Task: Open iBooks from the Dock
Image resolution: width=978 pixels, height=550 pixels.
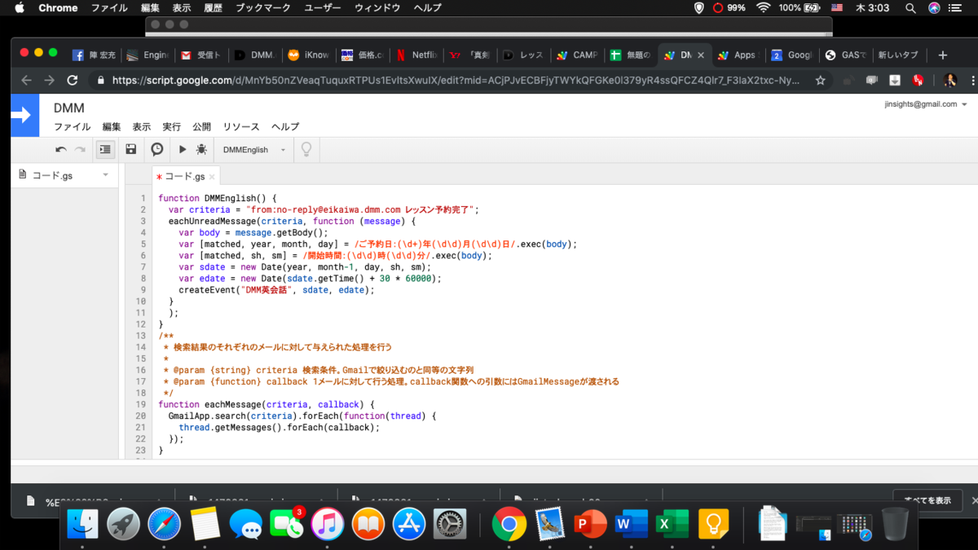Action: [368, 525]
